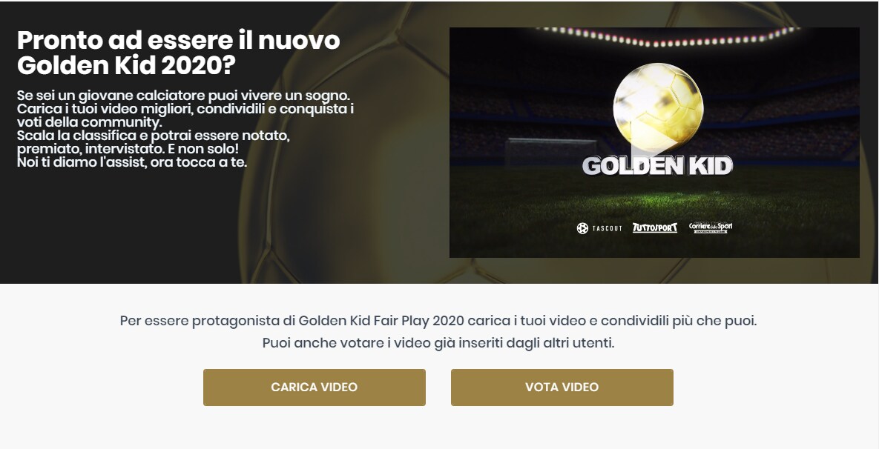Click the 'Se sei un giovane calciatore' line
Viewport: 879px width, 449px height.
183,96
